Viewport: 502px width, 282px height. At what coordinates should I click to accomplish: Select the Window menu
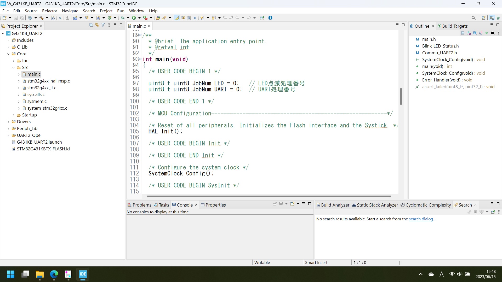click(137, 11)
